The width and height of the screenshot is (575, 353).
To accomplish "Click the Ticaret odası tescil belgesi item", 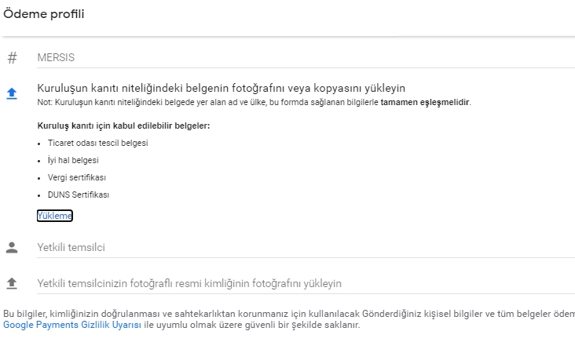I will pos(98,143).
